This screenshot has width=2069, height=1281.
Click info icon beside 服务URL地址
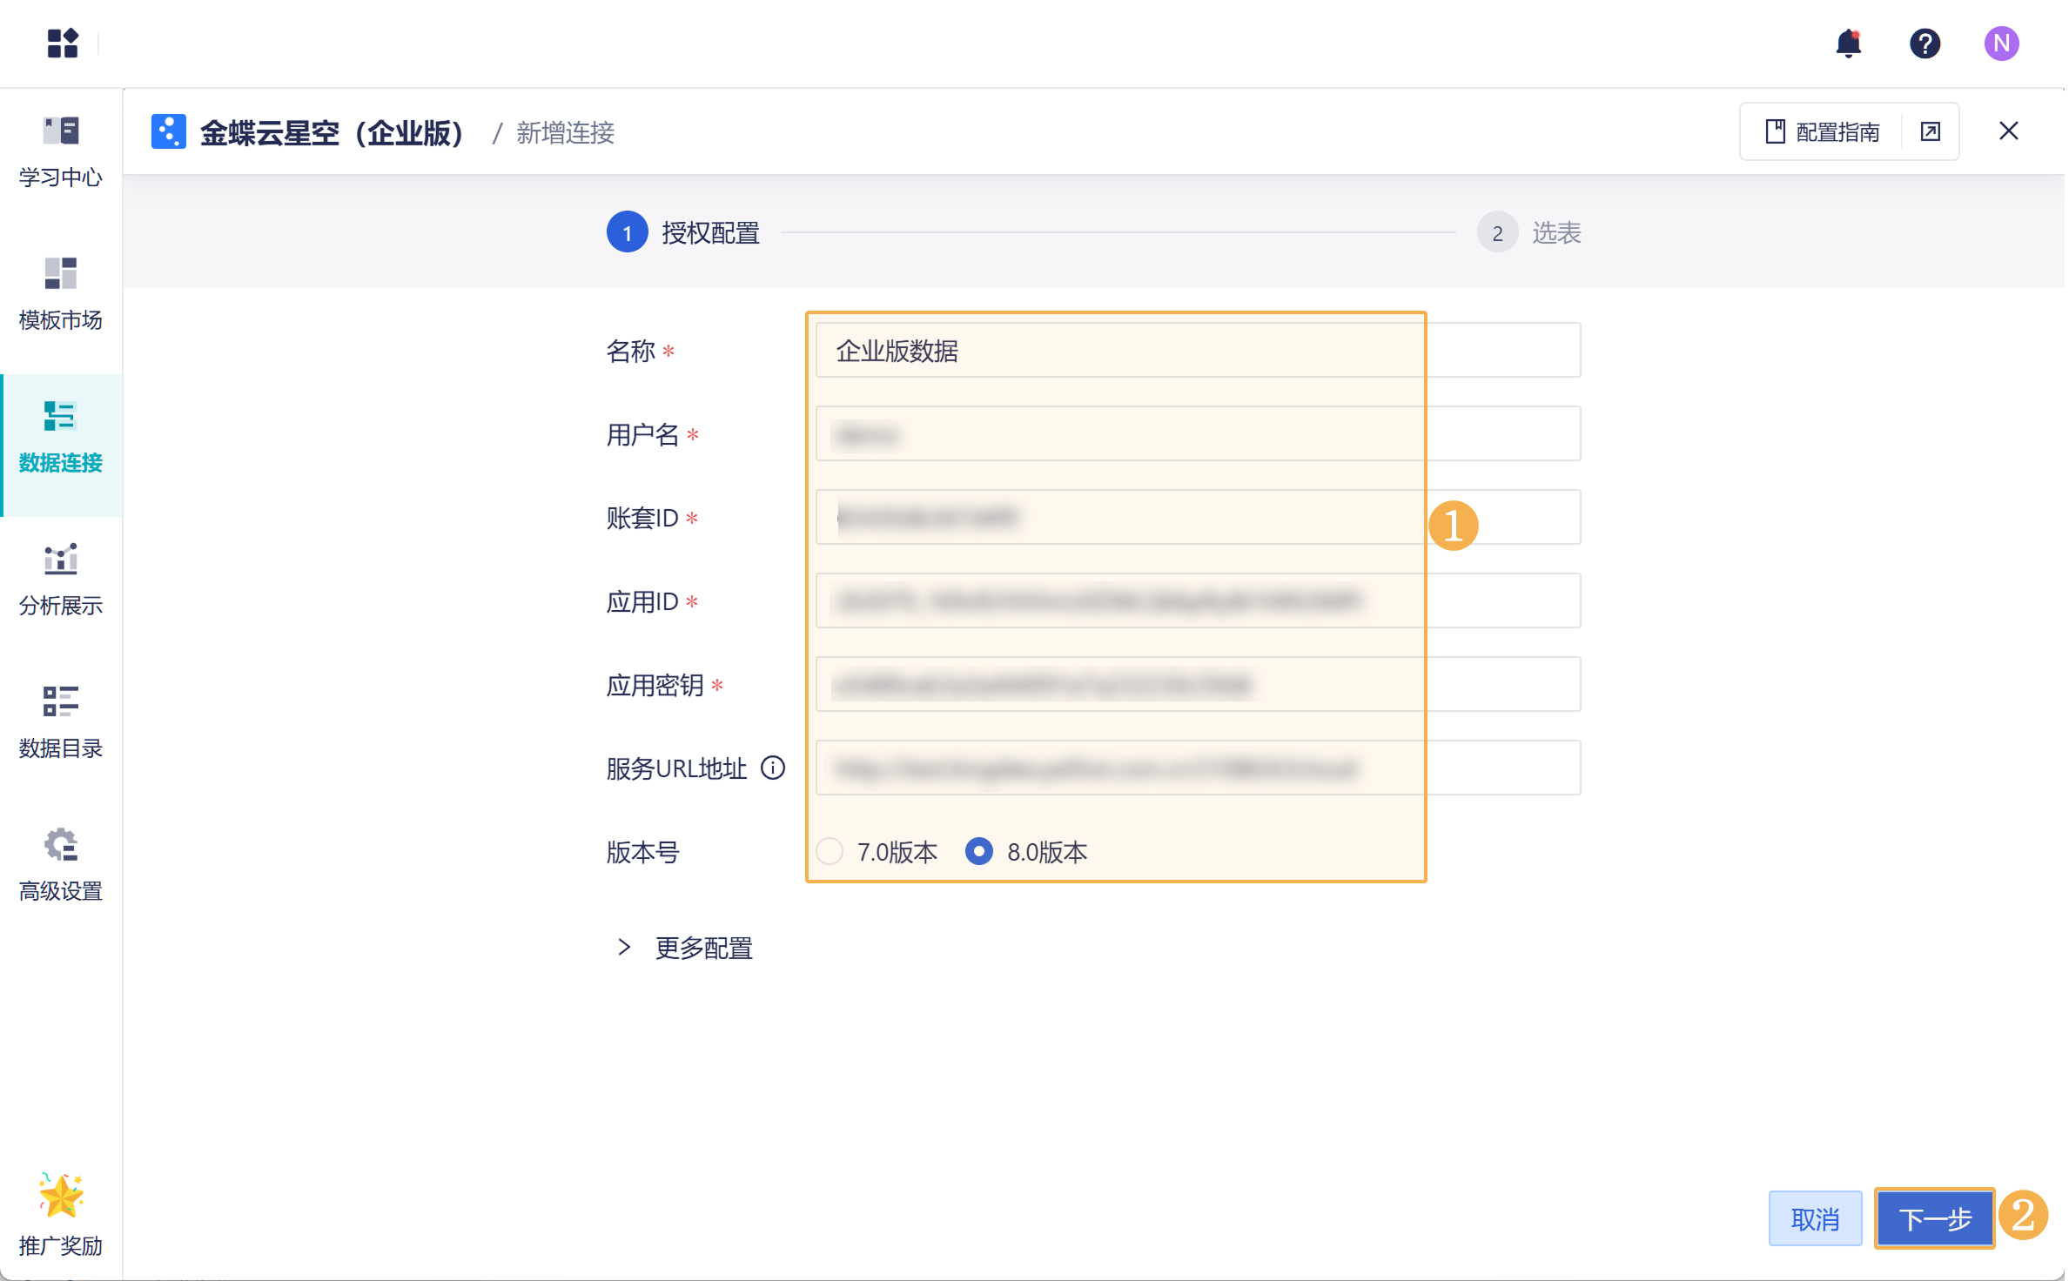coord(773,768)
